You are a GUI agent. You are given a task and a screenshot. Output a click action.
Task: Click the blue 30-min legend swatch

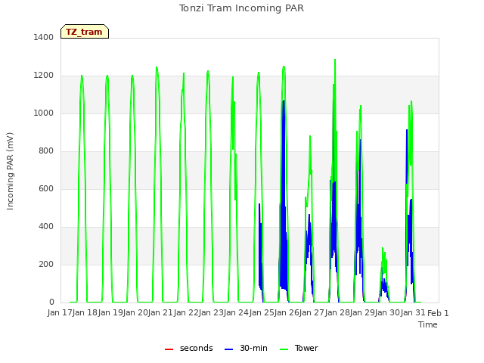point(228,349)
